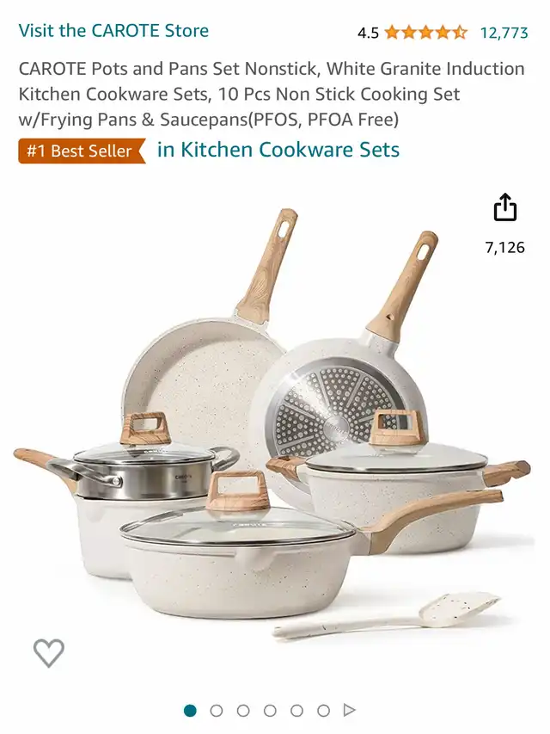This screenshot has width=550, height=734.
Task: Select the second image carousel dot
Action: (217, 711)
